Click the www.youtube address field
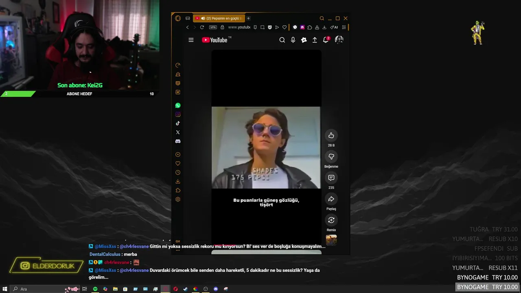521x293 pixels. pyautogui.click(x=239, y=27)
